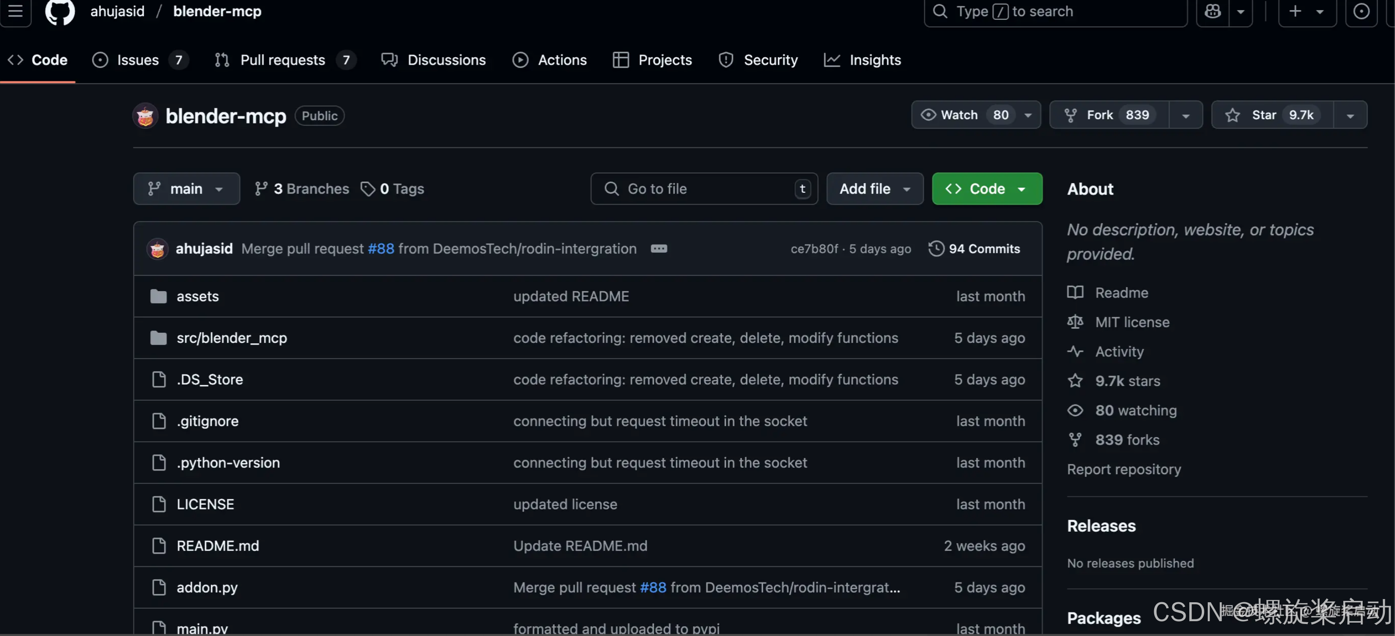The width and height of the screenshot is (1395, 636).
Task: Focus the Go to file field
Action: (x=704, y=189)
